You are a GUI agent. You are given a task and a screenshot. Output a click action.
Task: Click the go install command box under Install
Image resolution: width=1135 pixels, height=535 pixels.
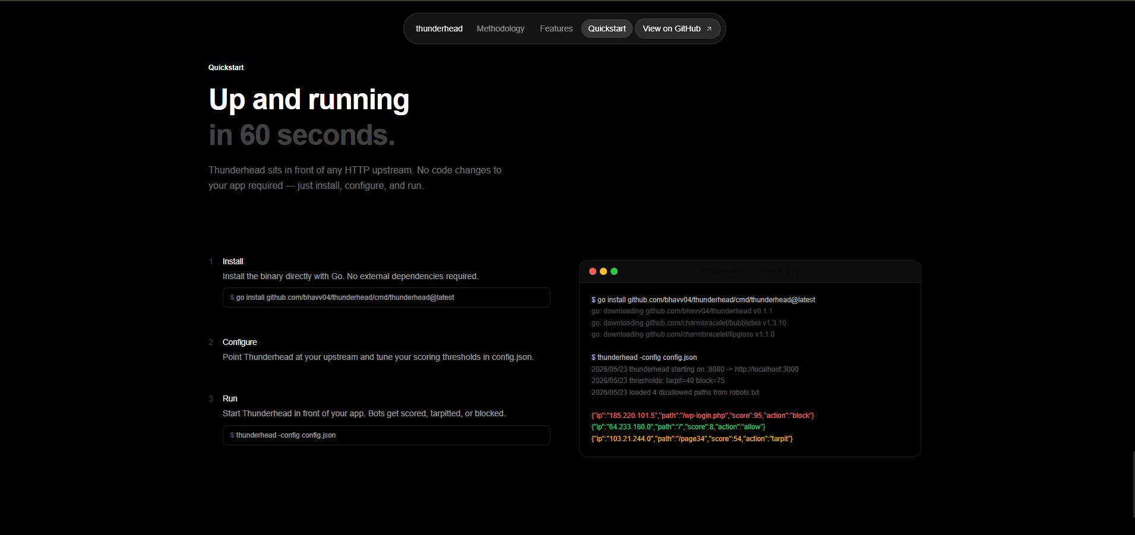tap(386, 297)
